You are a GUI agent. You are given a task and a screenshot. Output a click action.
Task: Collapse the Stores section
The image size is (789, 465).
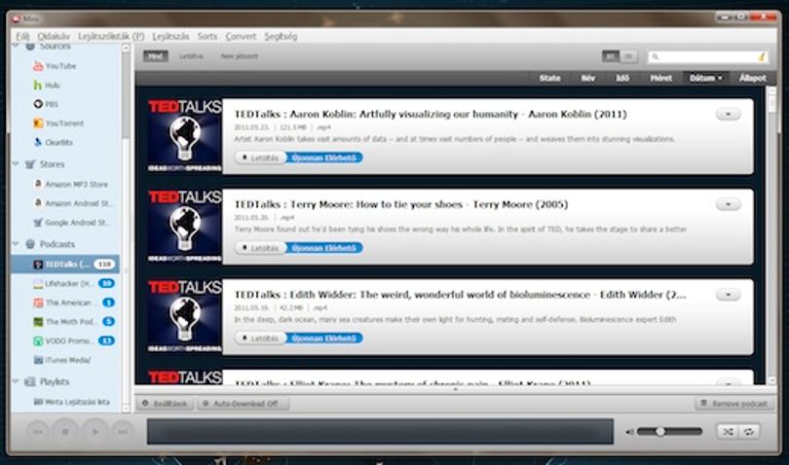tap(16, 163)
